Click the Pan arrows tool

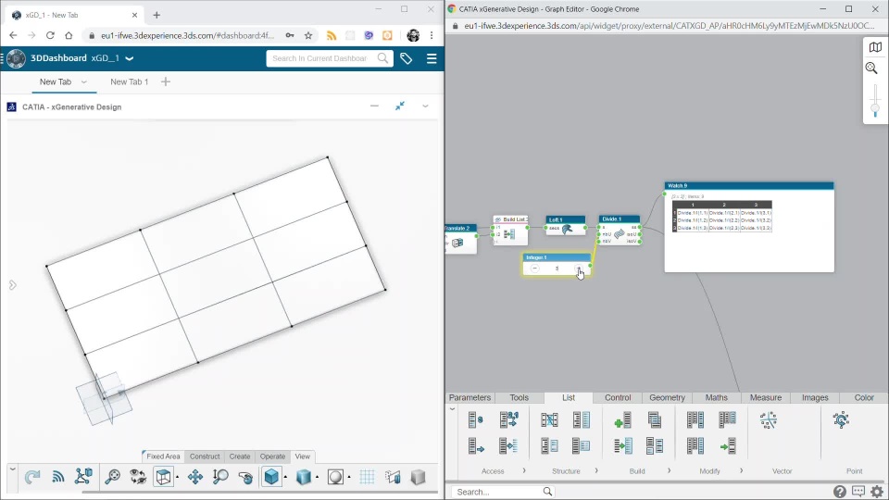click(195, 478)
